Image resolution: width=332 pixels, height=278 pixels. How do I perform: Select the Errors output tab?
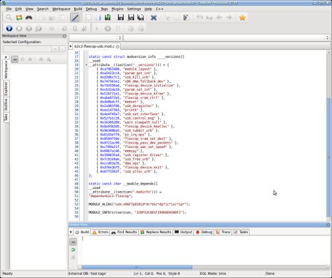(x=100, y=232)
